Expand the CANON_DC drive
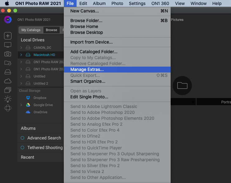Screen dimensions: 231x183 [x=21, y=48]
